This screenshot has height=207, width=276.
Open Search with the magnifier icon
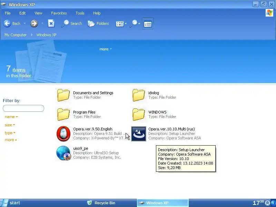65,23
